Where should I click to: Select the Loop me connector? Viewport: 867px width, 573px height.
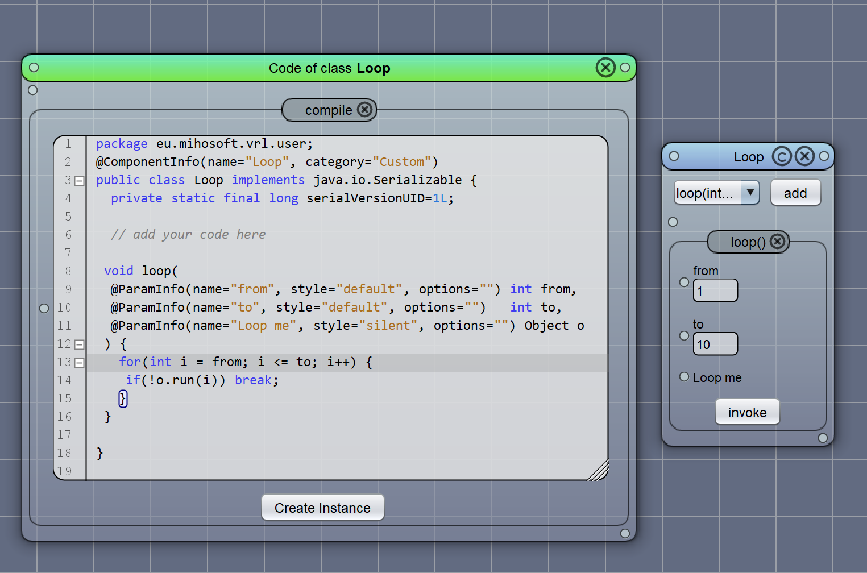684,376
